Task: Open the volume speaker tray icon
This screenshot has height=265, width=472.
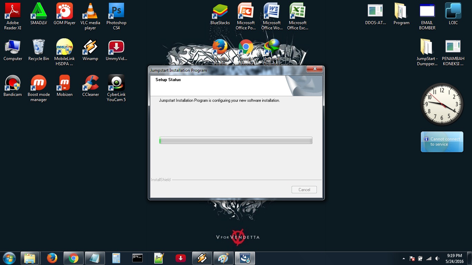Action: click(437, 258)
